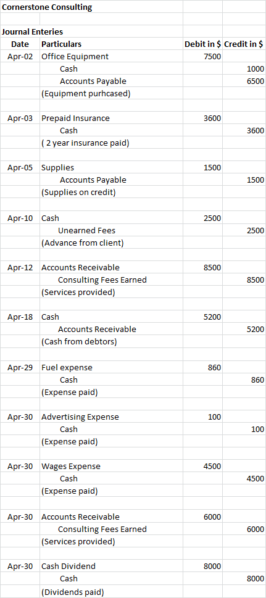Click the 6500 credit amount
This screenshot has width=266, height=598.
point(256,81)
